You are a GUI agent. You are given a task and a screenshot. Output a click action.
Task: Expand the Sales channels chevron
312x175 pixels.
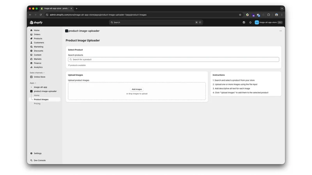click(x=44, y=73)
